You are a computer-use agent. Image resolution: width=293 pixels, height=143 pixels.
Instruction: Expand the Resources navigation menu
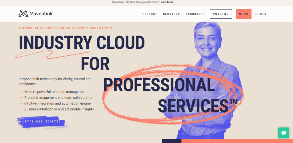(195, 14)
